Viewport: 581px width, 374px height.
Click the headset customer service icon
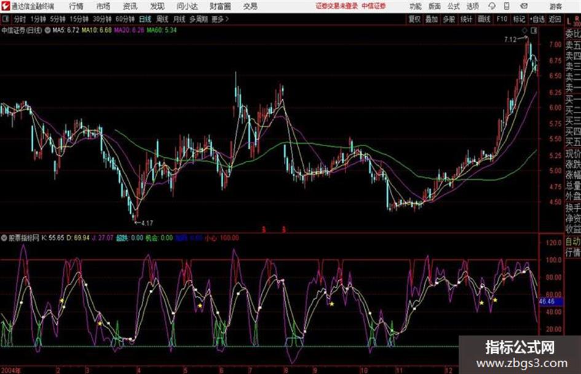click(492, 6)
